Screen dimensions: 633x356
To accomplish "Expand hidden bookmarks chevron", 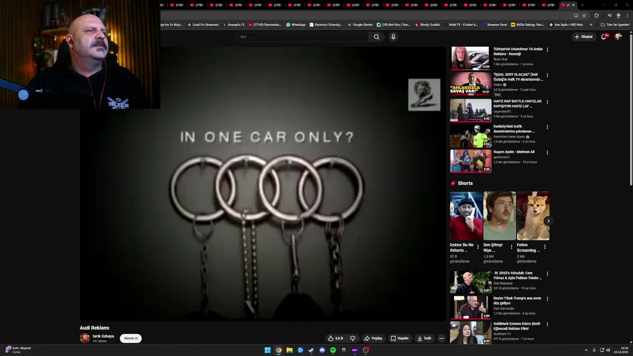I will point(590,25).
